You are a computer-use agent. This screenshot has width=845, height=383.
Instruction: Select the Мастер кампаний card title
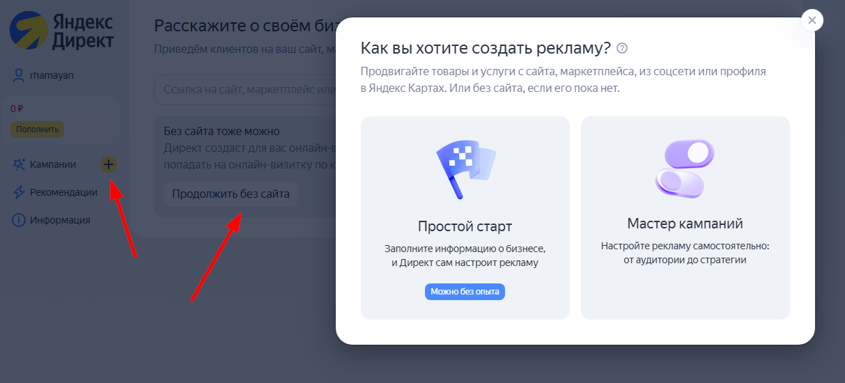[685, 224]
